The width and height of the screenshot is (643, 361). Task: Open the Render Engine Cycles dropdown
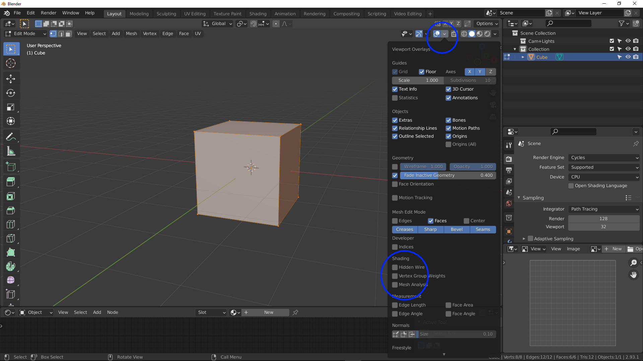pos(604,158)
